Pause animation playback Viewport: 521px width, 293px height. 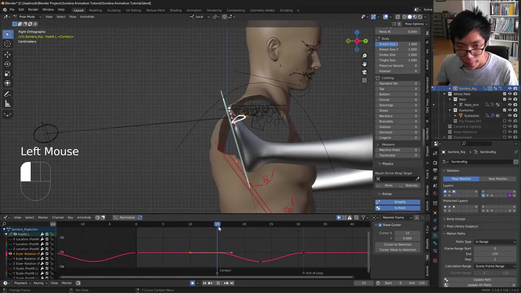tap(218, 283)
